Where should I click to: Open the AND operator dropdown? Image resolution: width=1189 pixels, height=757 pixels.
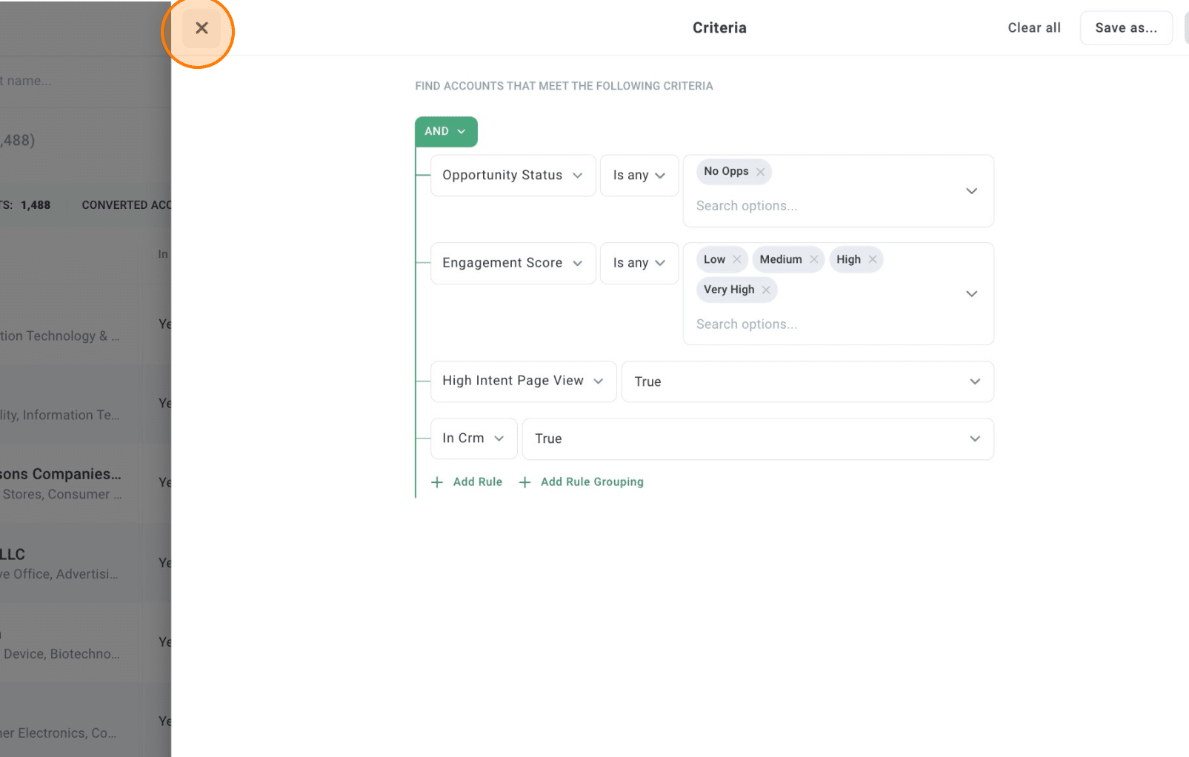pyautogui.click(x=446, y=131)
